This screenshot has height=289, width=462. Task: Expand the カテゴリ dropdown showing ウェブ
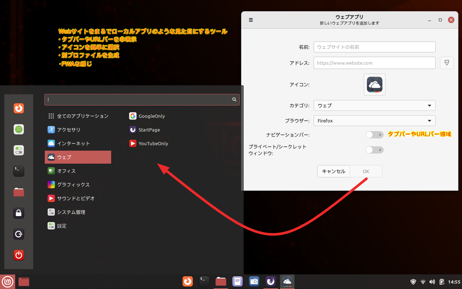(x=374, y=105)
